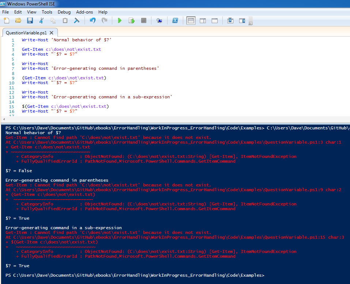Clear the console pane icon

[x=77, y=20]
